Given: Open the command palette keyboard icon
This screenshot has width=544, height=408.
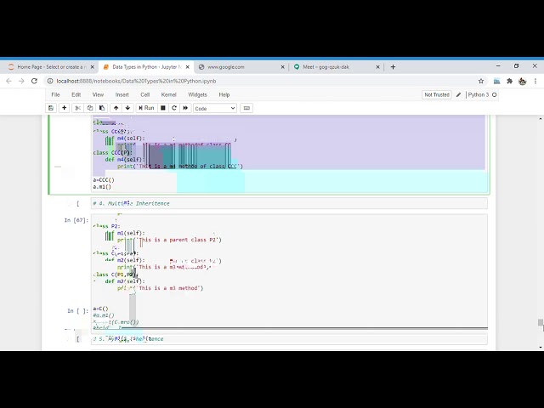Looking at the screenshot, I should pos(246,108).
